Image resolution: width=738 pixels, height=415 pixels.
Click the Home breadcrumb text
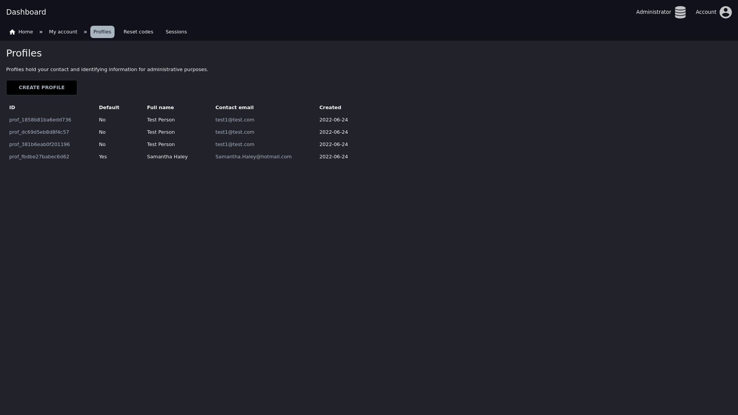pyautogui.click(x=26, y=32)
